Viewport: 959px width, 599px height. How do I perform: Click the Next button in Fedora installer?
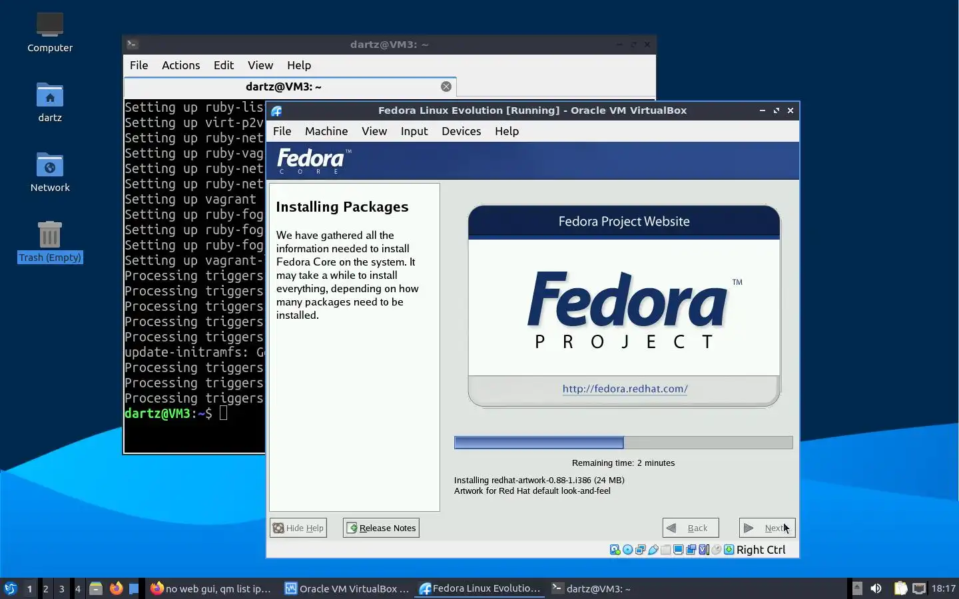(767, 528)
